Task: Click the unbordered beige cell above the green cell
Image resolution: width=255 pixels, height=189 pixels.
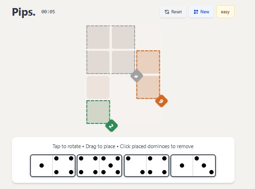Action: [x=98, y=87]
